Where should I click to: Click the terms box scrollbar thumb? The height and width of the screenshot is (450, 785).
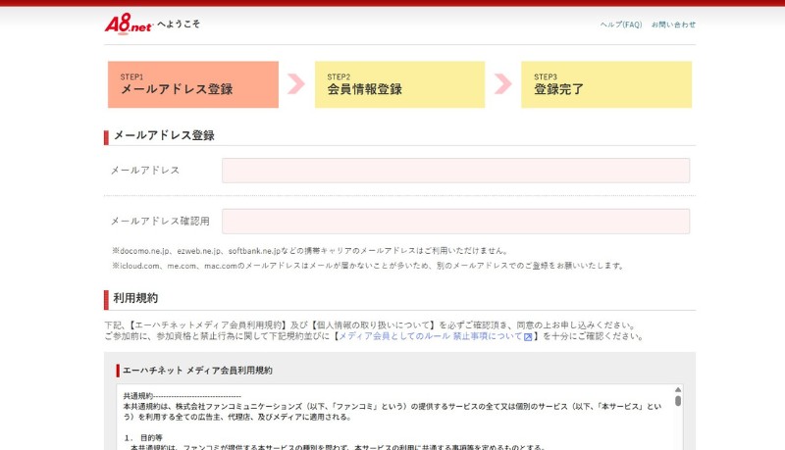(677, 400)
